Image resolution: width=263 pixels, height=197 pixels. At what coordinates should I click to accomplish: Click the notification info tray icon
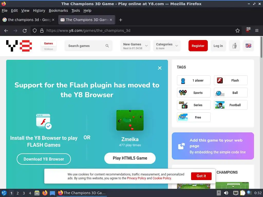249,192
